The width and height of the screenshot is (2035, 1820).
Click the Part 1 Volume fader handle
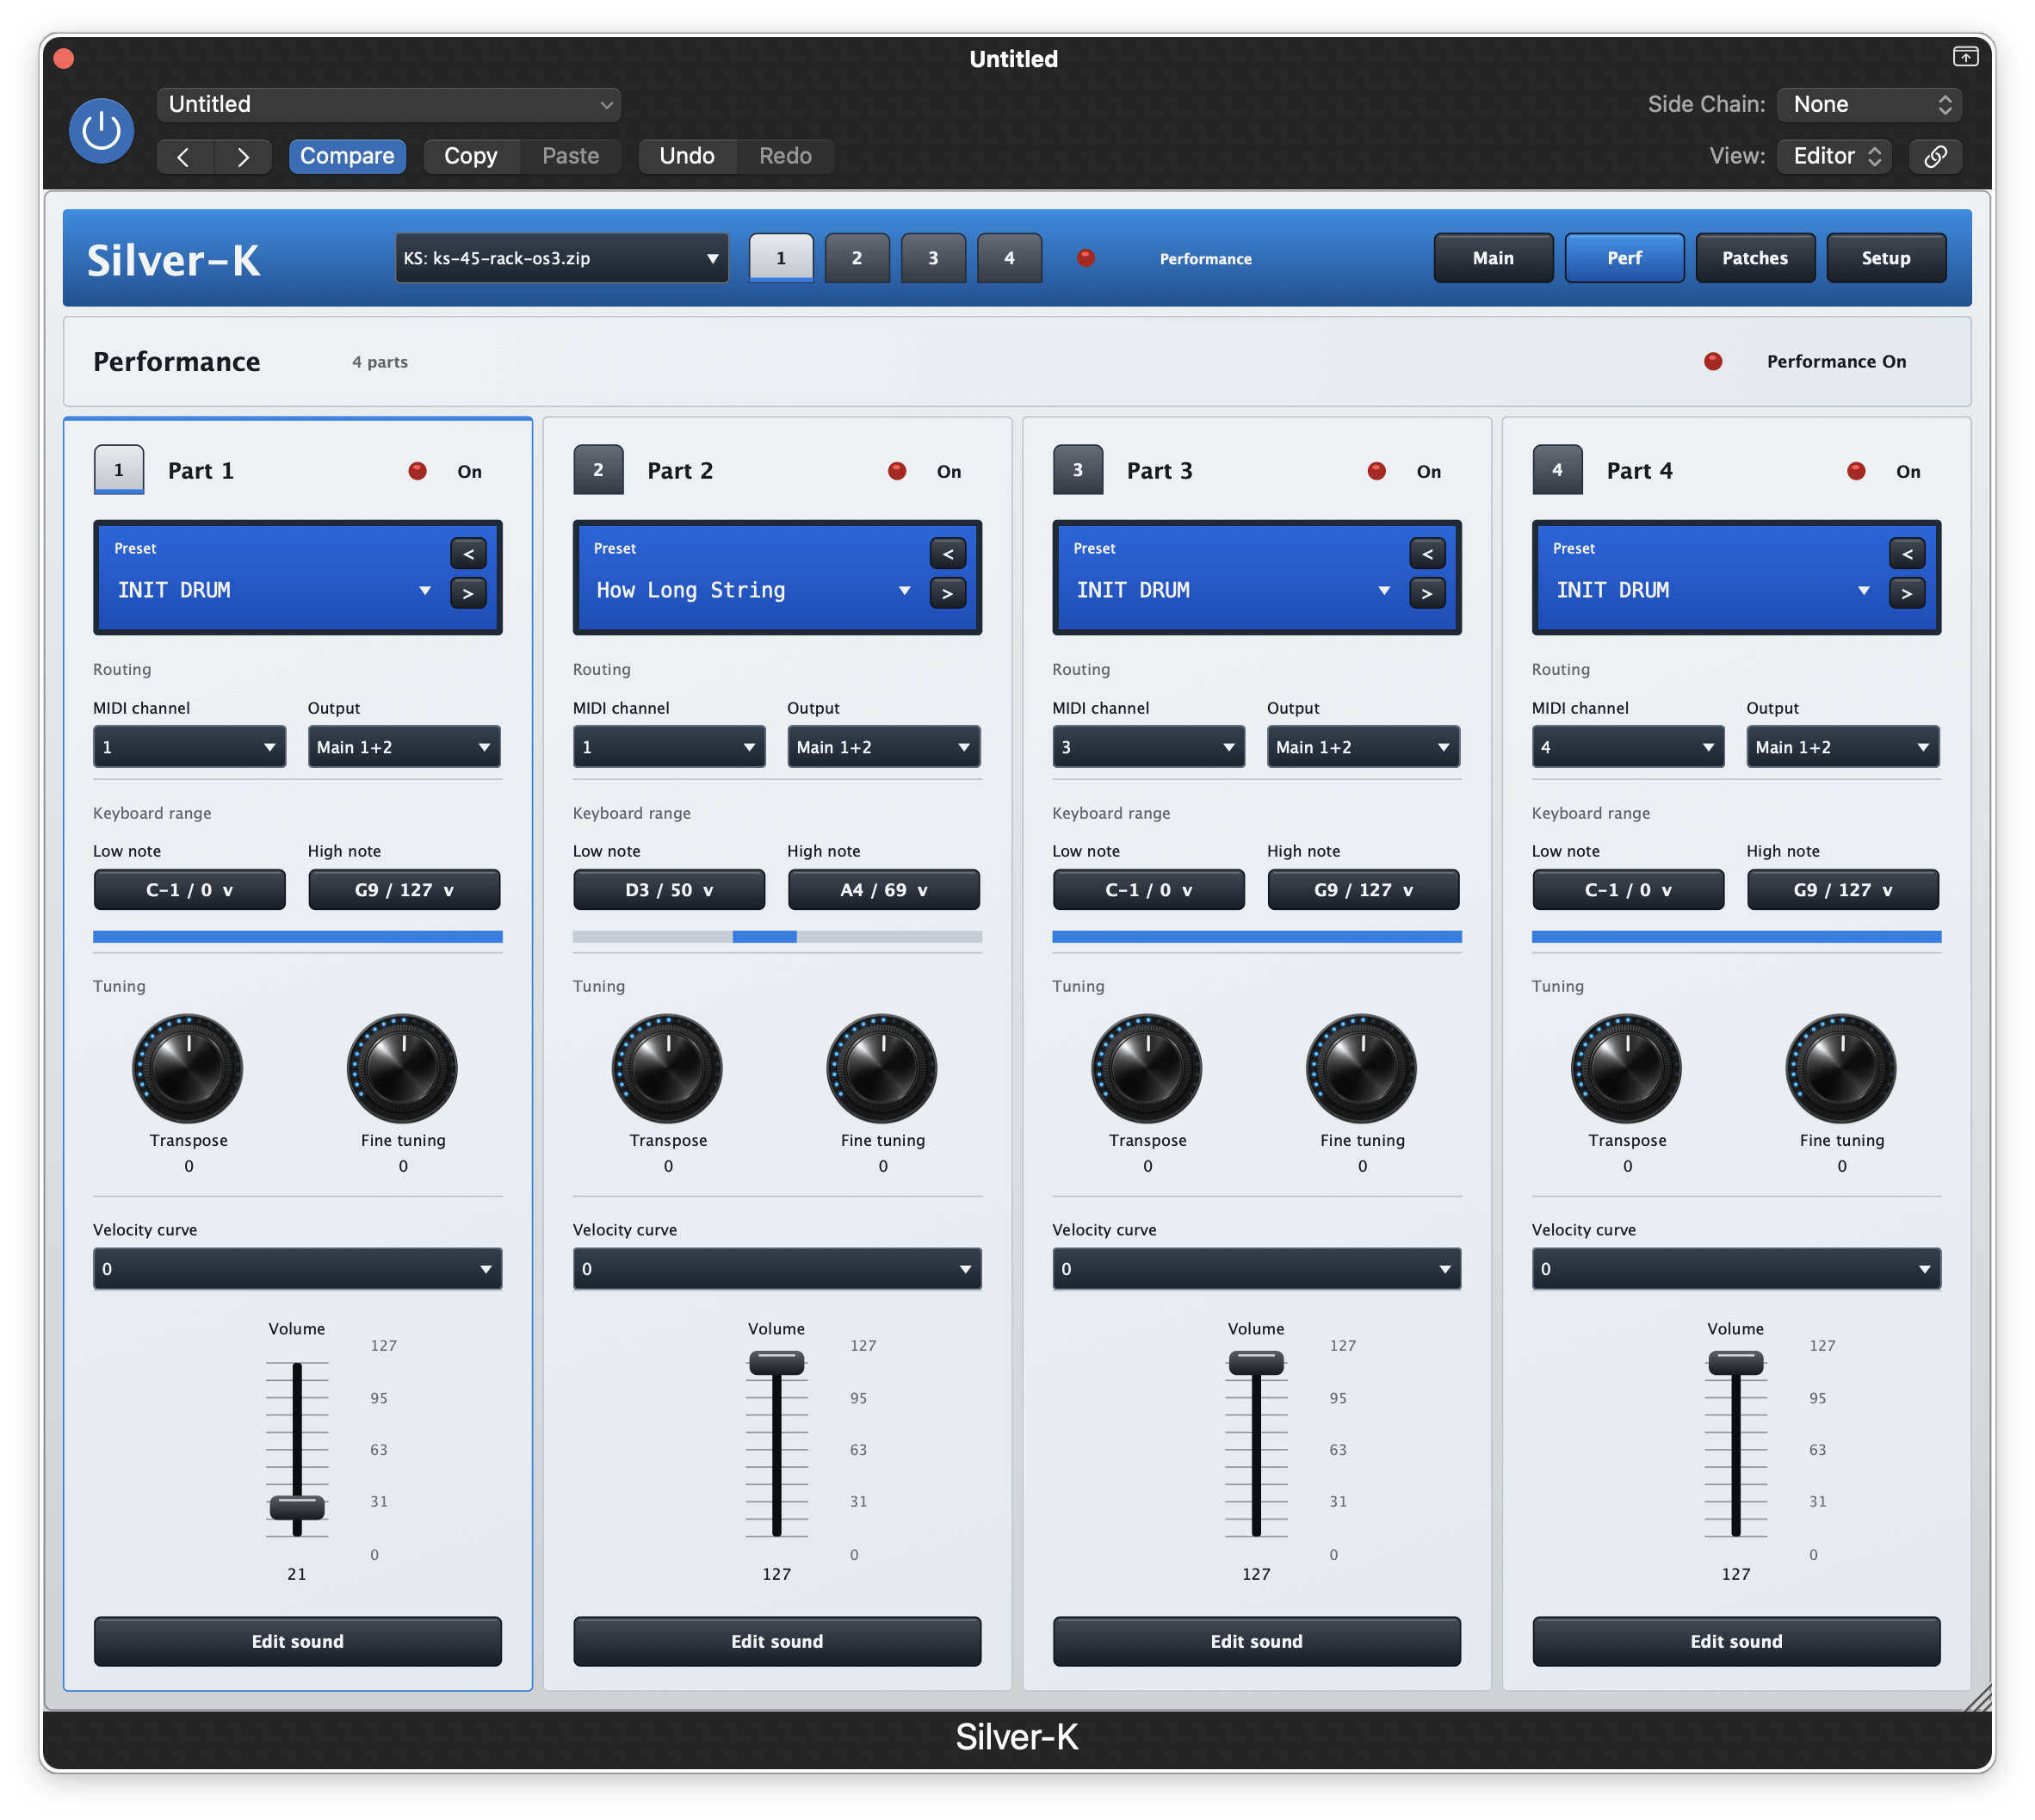297,1507
